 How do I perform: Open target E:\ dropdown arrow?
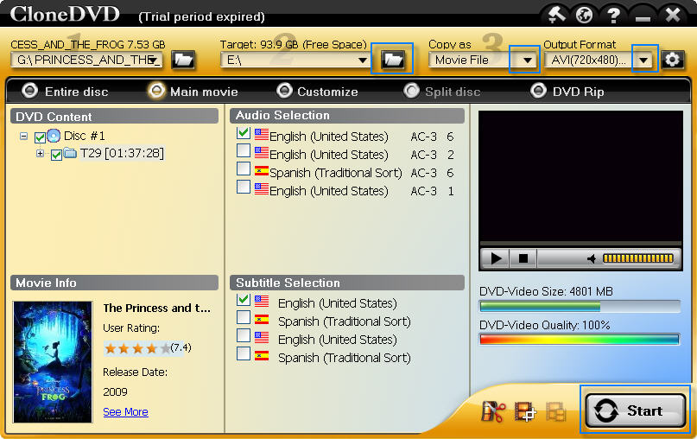363,60
